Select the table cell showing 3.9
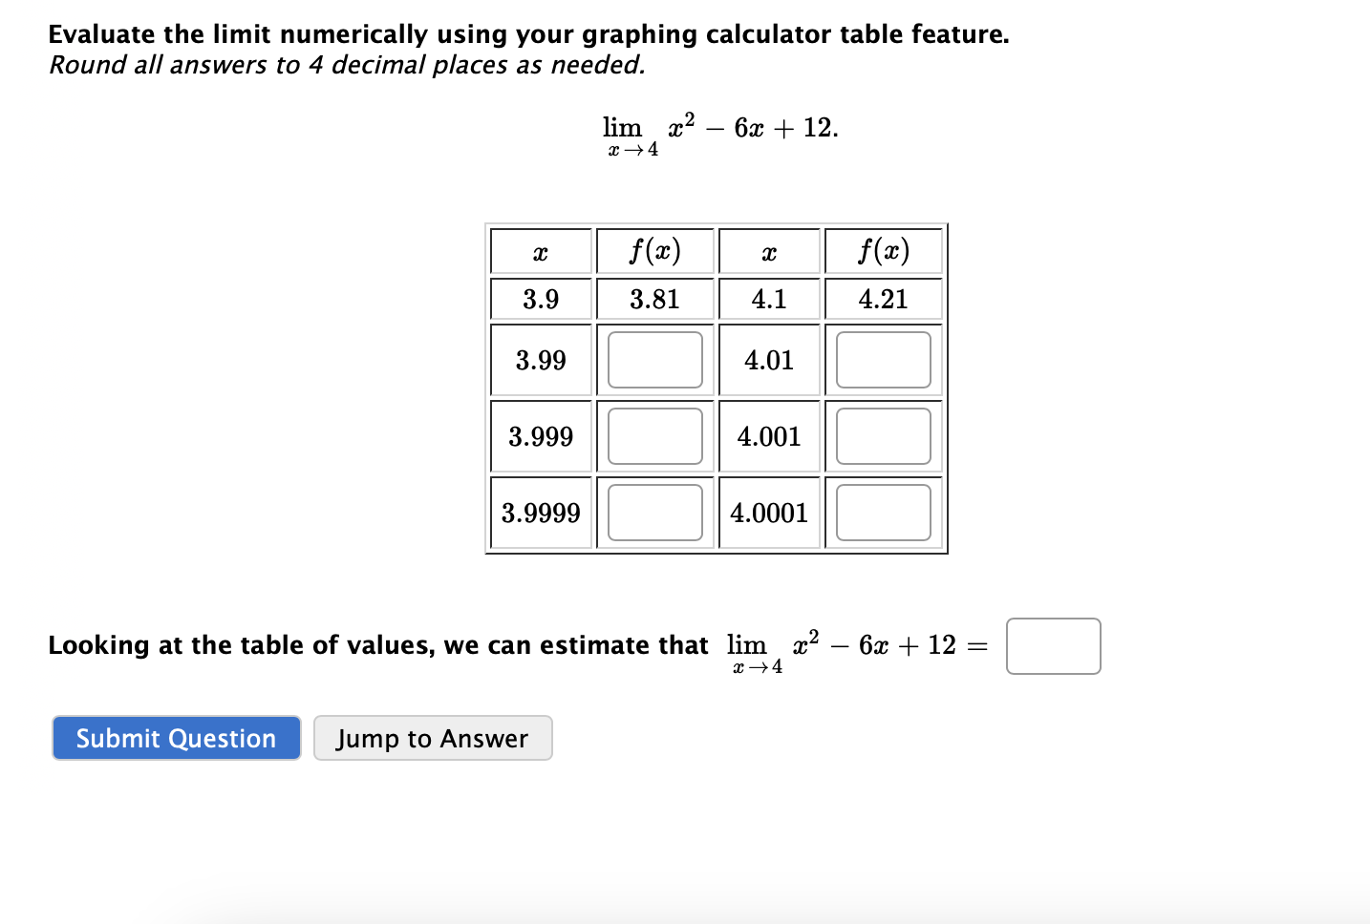This screenshot has width=1370, height=924. click(540, 298)
